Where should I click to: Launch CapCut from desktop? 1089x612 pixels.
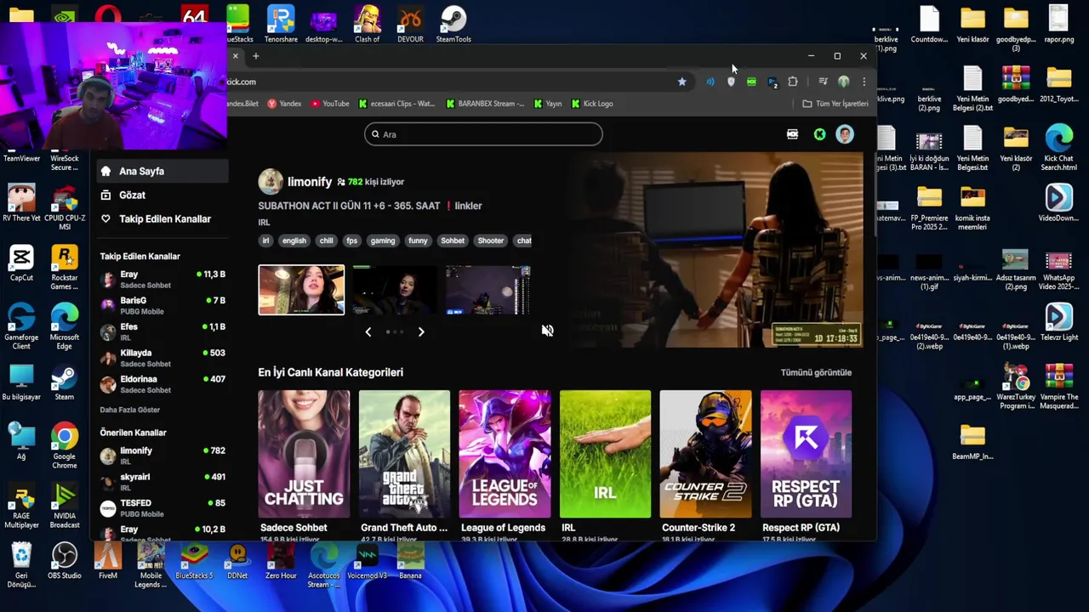21,263
